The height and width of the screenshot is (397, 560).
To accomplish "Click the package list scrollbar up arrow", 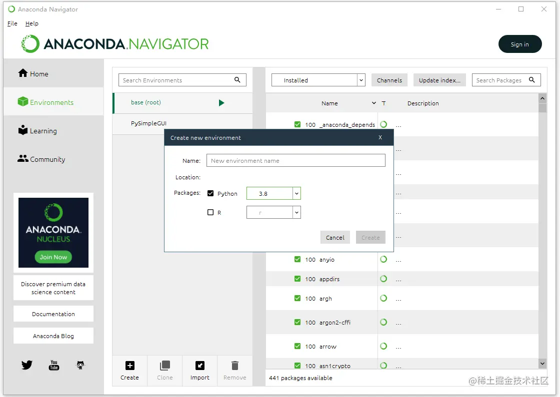I will click(542, 98).
